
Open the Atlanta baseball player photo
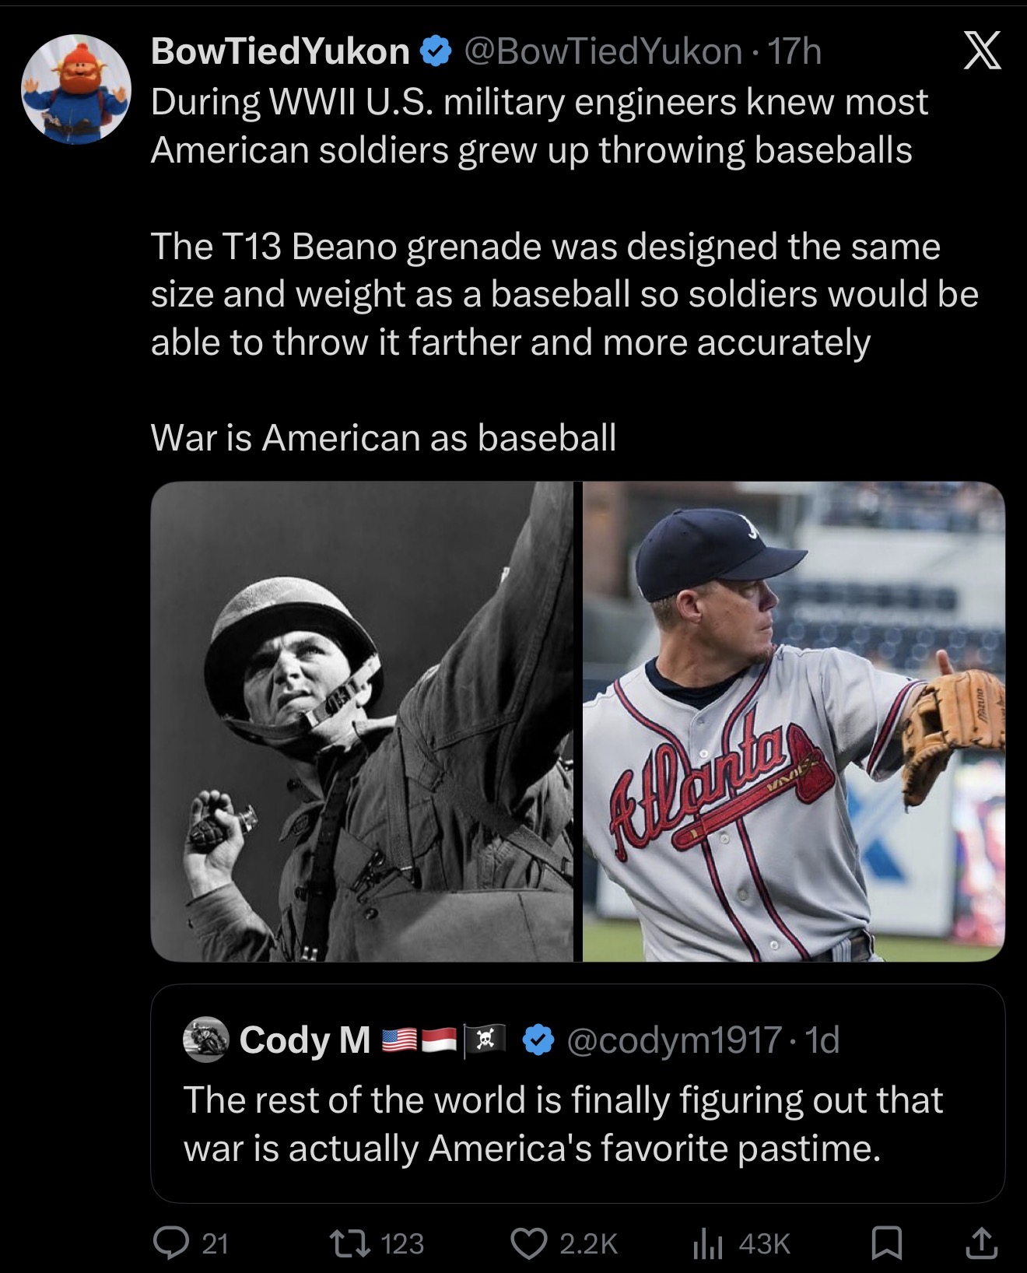point(794,721)
